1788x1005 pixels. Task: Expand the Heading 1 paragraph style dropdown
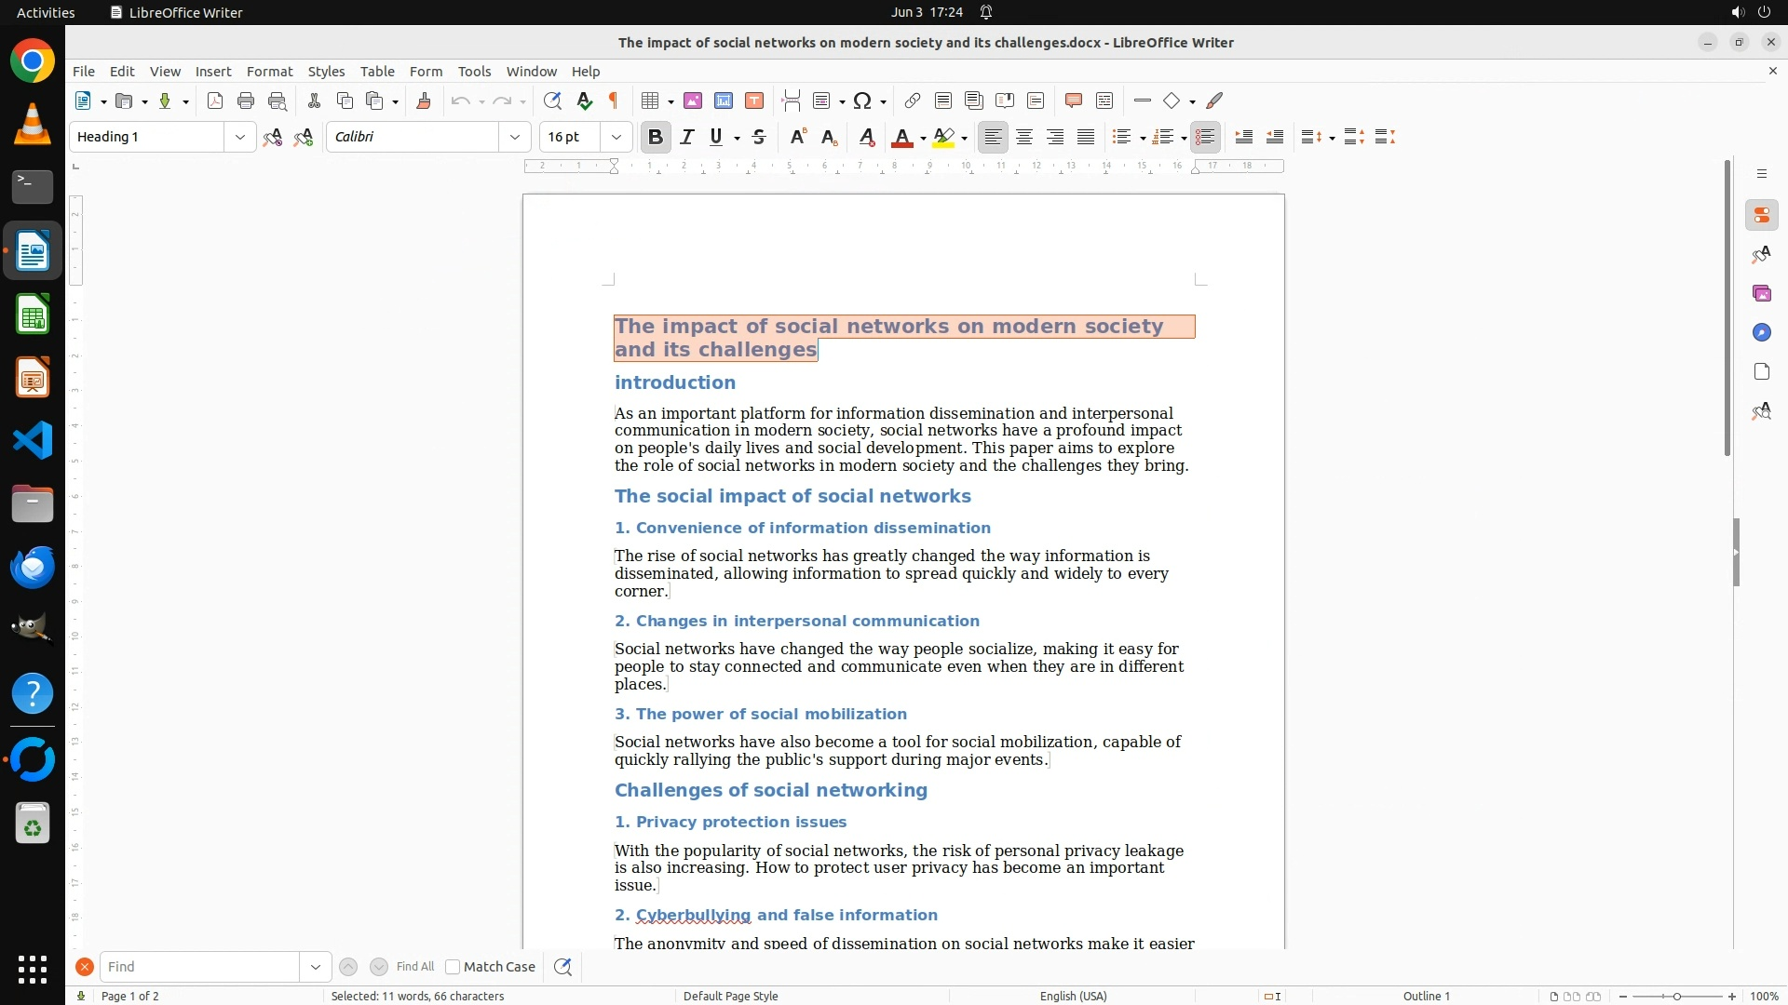pos(240,137)
